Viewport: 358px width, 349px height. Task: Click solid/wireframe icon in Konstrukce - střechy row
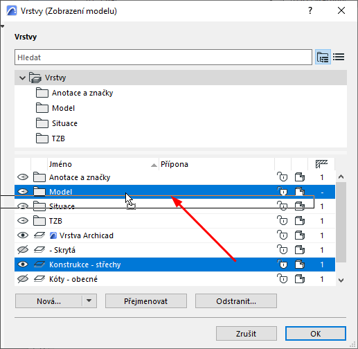(300, 265)
